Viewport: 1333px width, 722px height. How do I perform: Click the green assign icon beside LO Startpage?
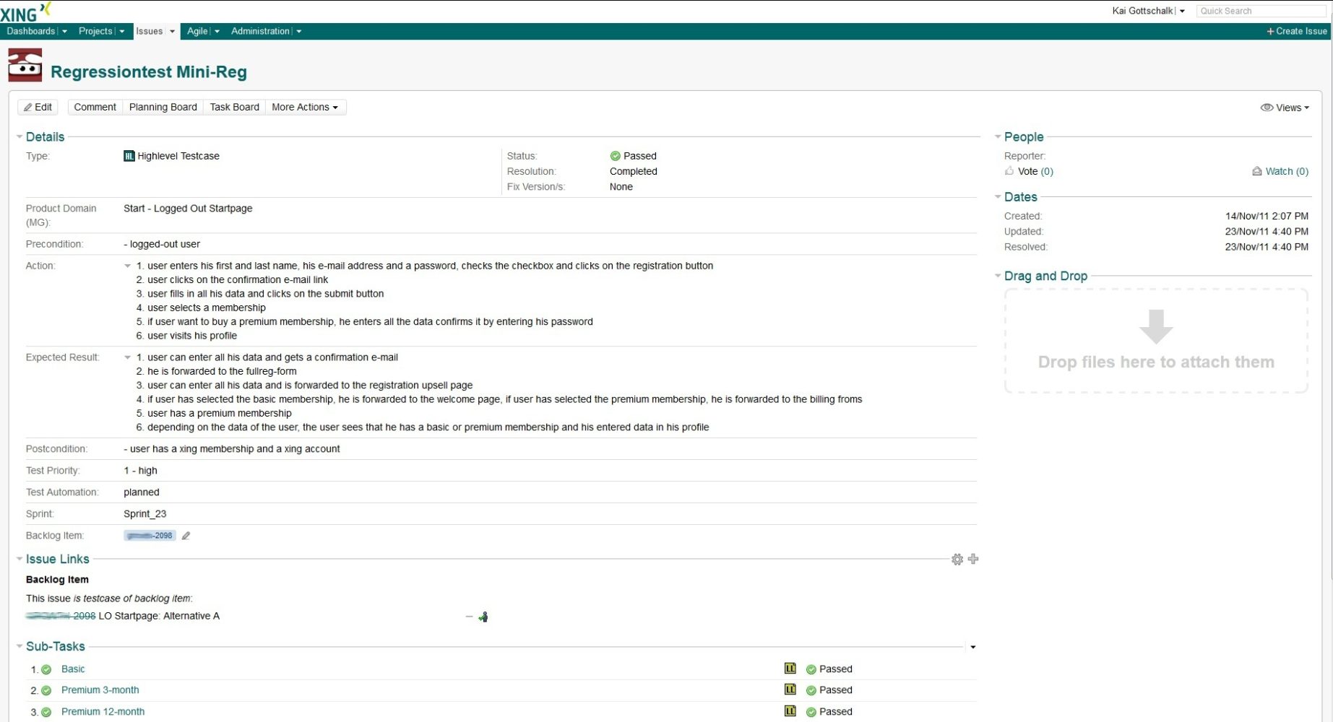483,616
